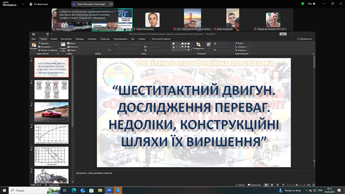
Task: Click the Sign in (Вход) button
Action: [283, 34]
